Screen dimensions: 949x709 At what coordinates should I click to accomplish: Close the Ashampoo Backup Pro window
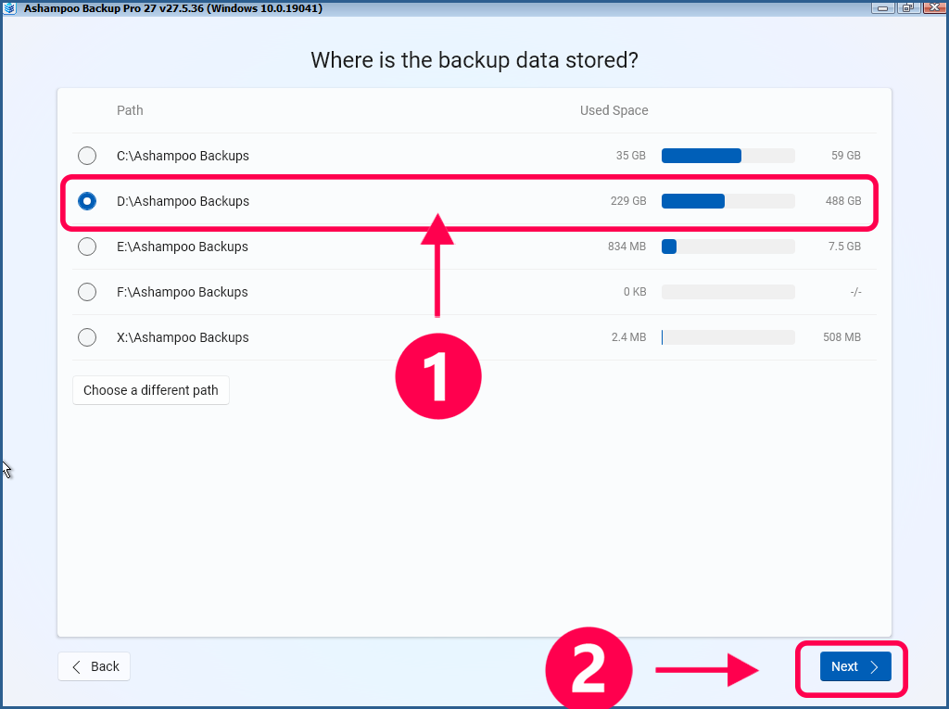point(934,7)
